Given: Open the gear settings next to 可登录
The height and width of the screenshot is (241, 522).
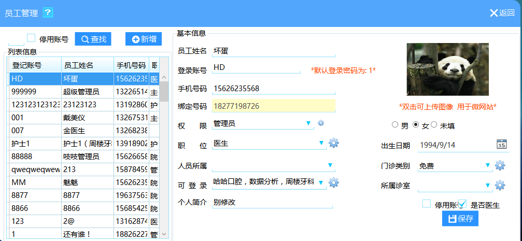Looking at the screenshot, I should pyautogui.click(x=334, y=182).
